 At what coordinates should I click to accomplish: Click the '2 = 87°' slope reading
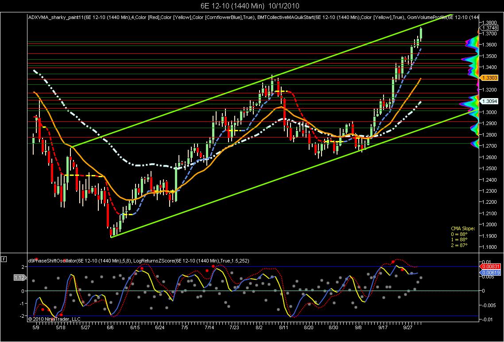pos(459,245)
